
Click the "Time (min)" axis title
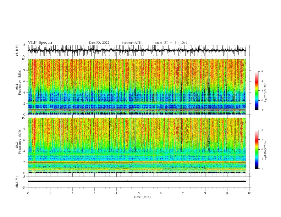click(142, 197)
